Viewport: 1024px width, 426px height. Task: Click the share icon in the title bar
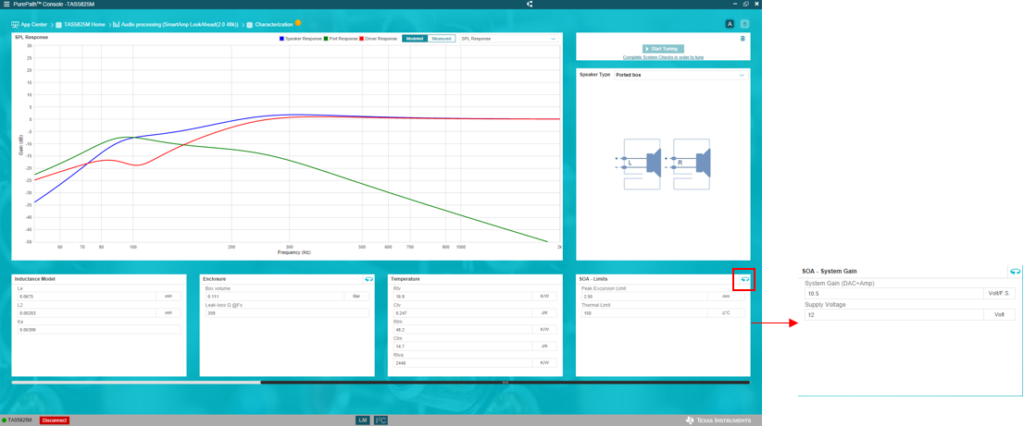point(529,4)
